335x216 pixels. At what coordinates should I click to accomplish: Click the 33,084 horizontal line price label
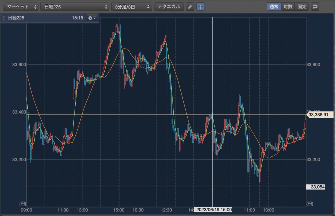pyautogui.click(x=315, y=187)
